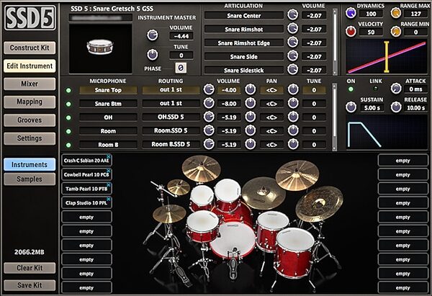Click the Sustain knob

coord(351,107)
